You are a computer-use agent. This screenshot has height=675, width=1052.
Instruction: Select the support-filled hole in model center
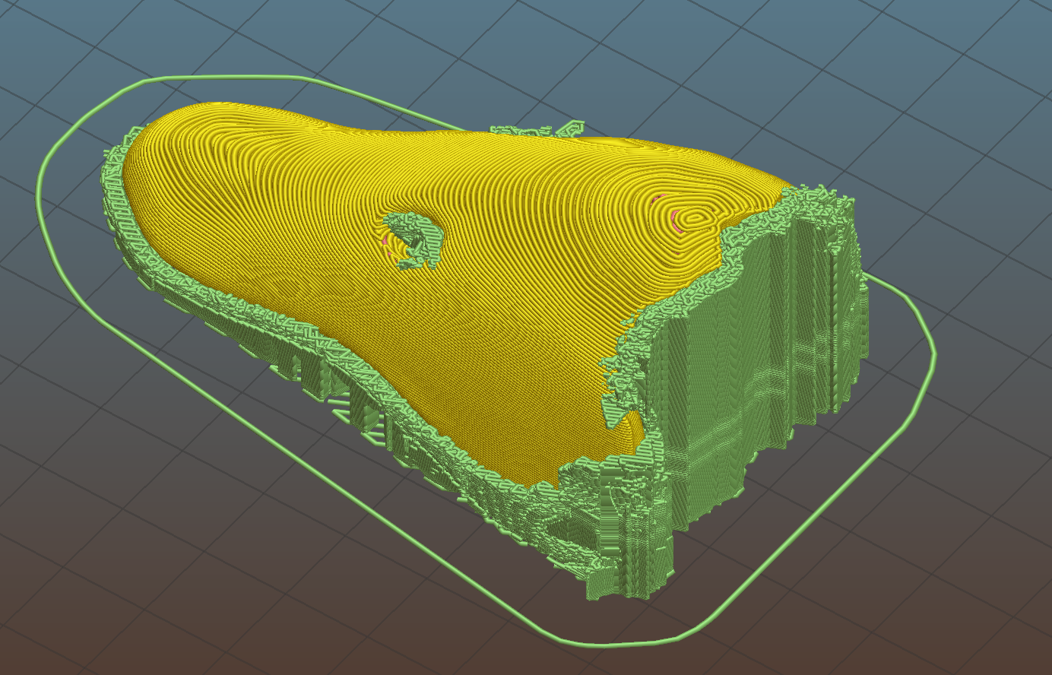(x=415, y=239)
